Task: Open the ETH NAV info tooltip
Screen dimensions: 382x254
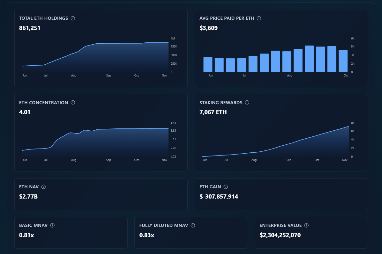Action: [x=43, y=187]
